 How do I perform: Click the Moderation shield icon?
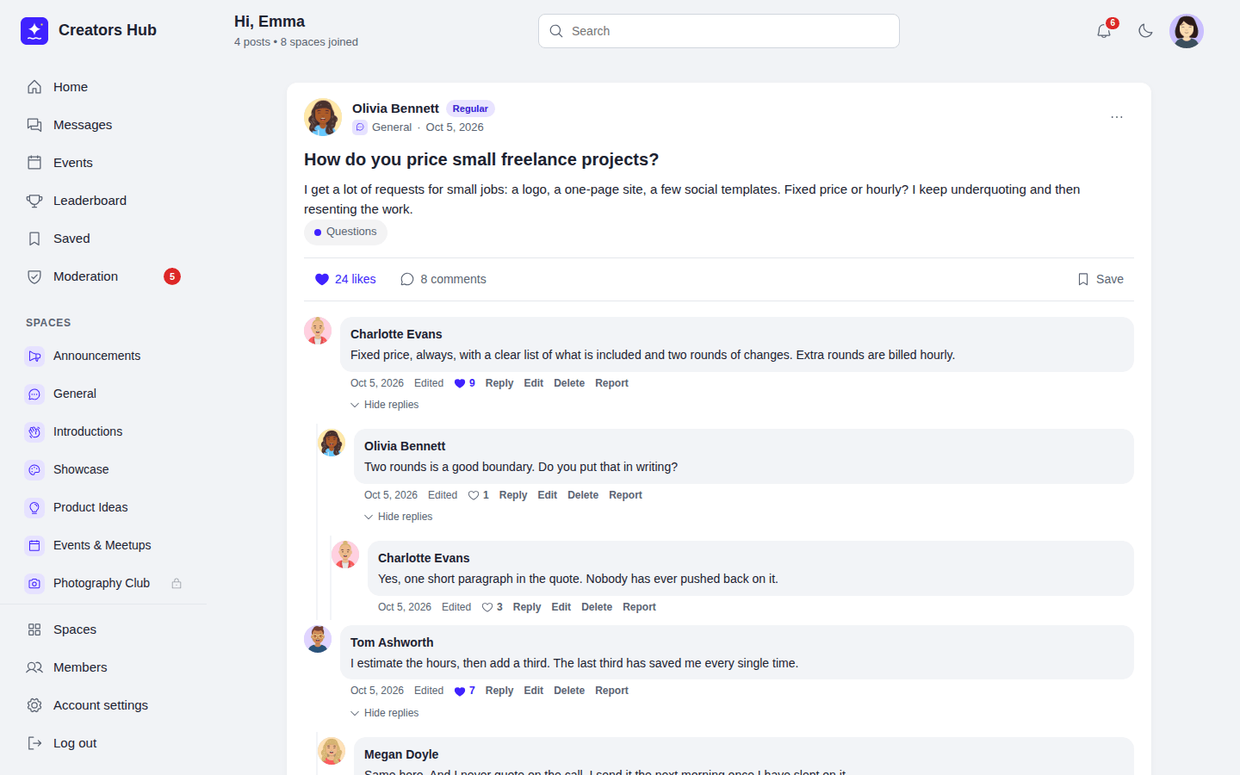[34, 276]
